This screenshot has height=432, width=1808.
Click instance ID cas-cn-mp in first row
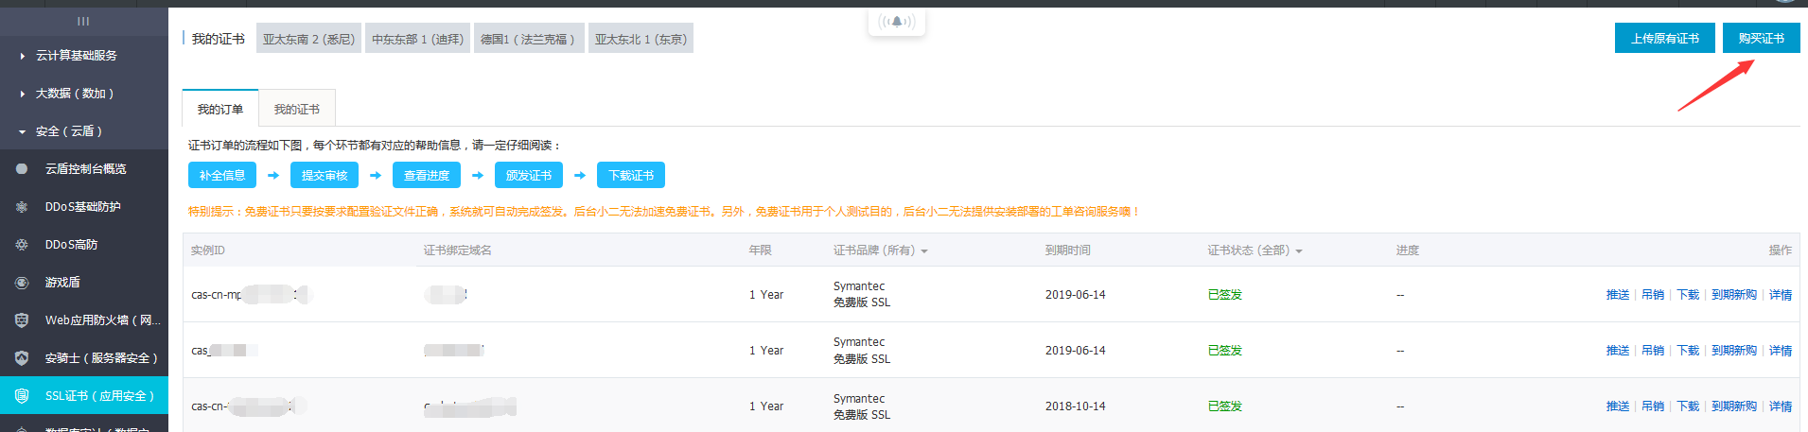click(251, 295)
